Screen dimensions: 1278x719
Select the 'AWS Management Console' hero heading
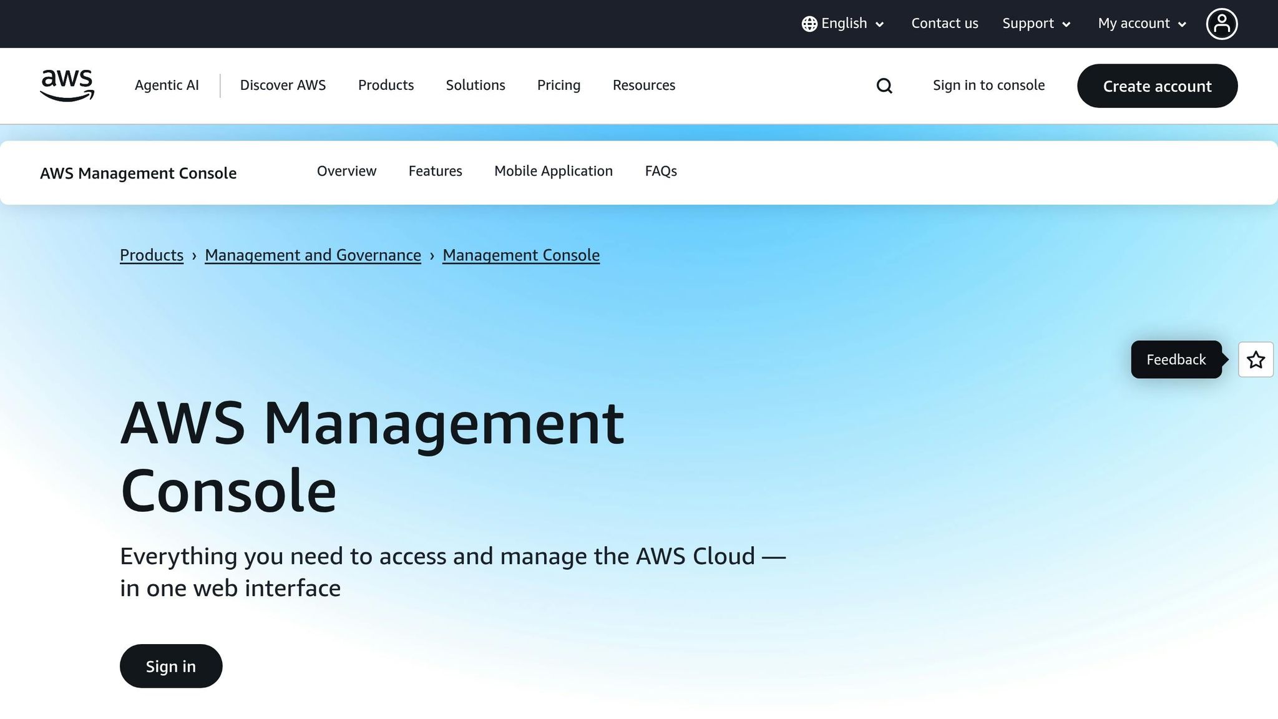[x=372, y=457]
